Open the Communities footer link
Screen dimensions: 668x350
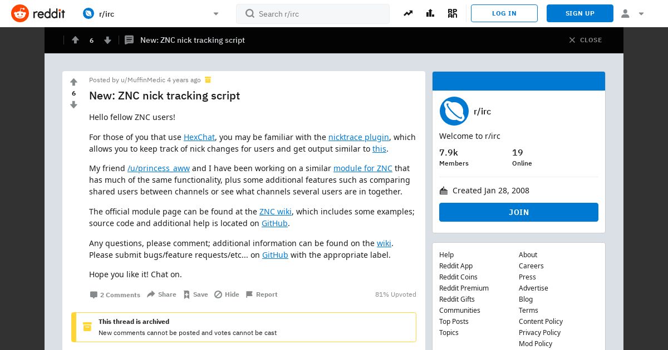(460, 311)
